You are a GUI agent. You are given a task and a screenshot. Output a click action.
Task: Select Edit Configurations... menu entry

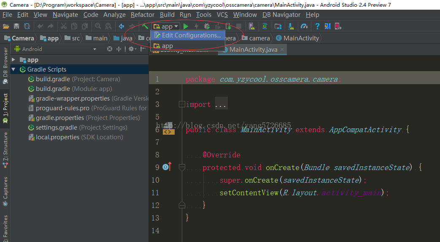188,35
